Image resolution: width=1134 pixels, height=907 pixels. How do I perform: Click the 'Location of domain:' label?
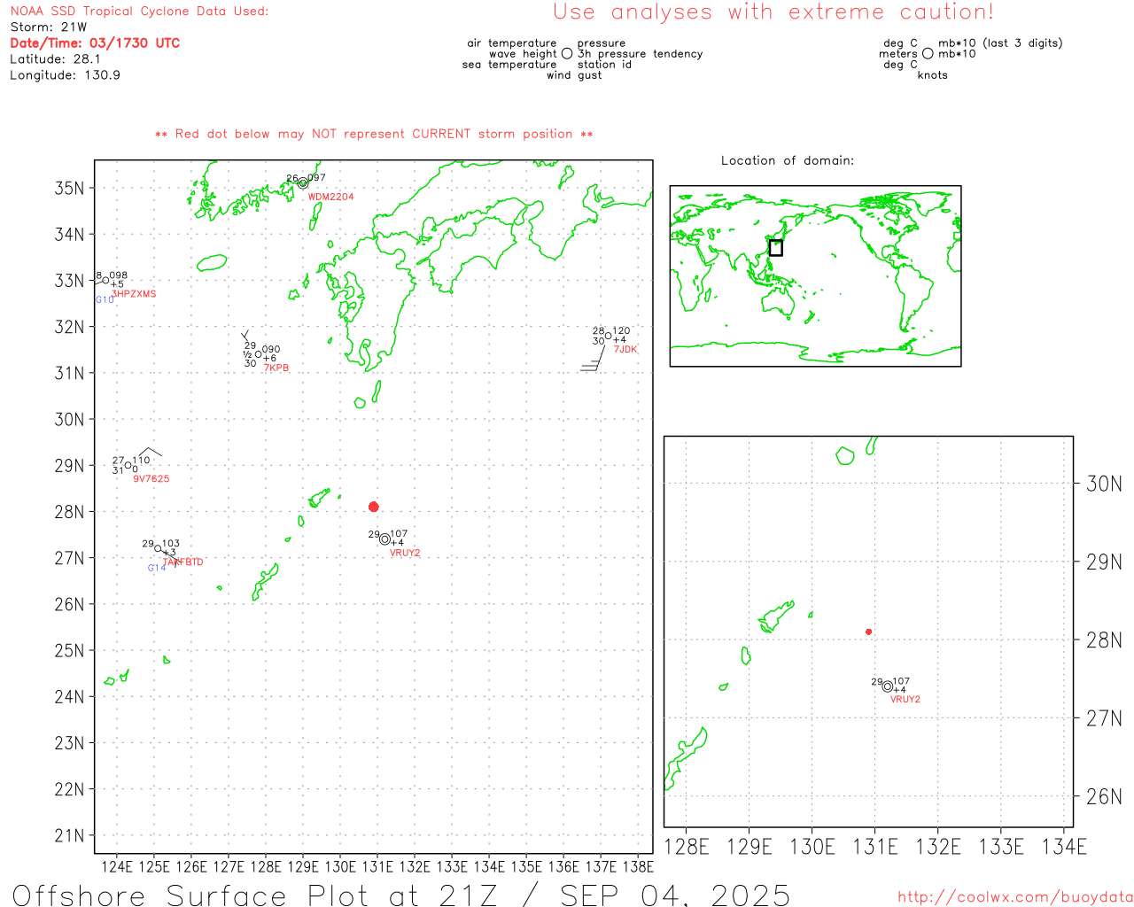pyautogui.click(x=788, y=160)
